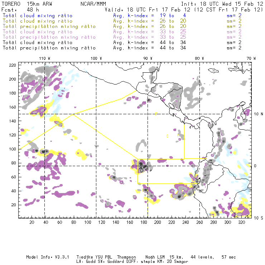Image resolution: width=265 pixels, height=265 pixels.
Task: Click 'Avg. k-index = 44 to 34' beside black cloud row
Action: click(x=150, y=43)
